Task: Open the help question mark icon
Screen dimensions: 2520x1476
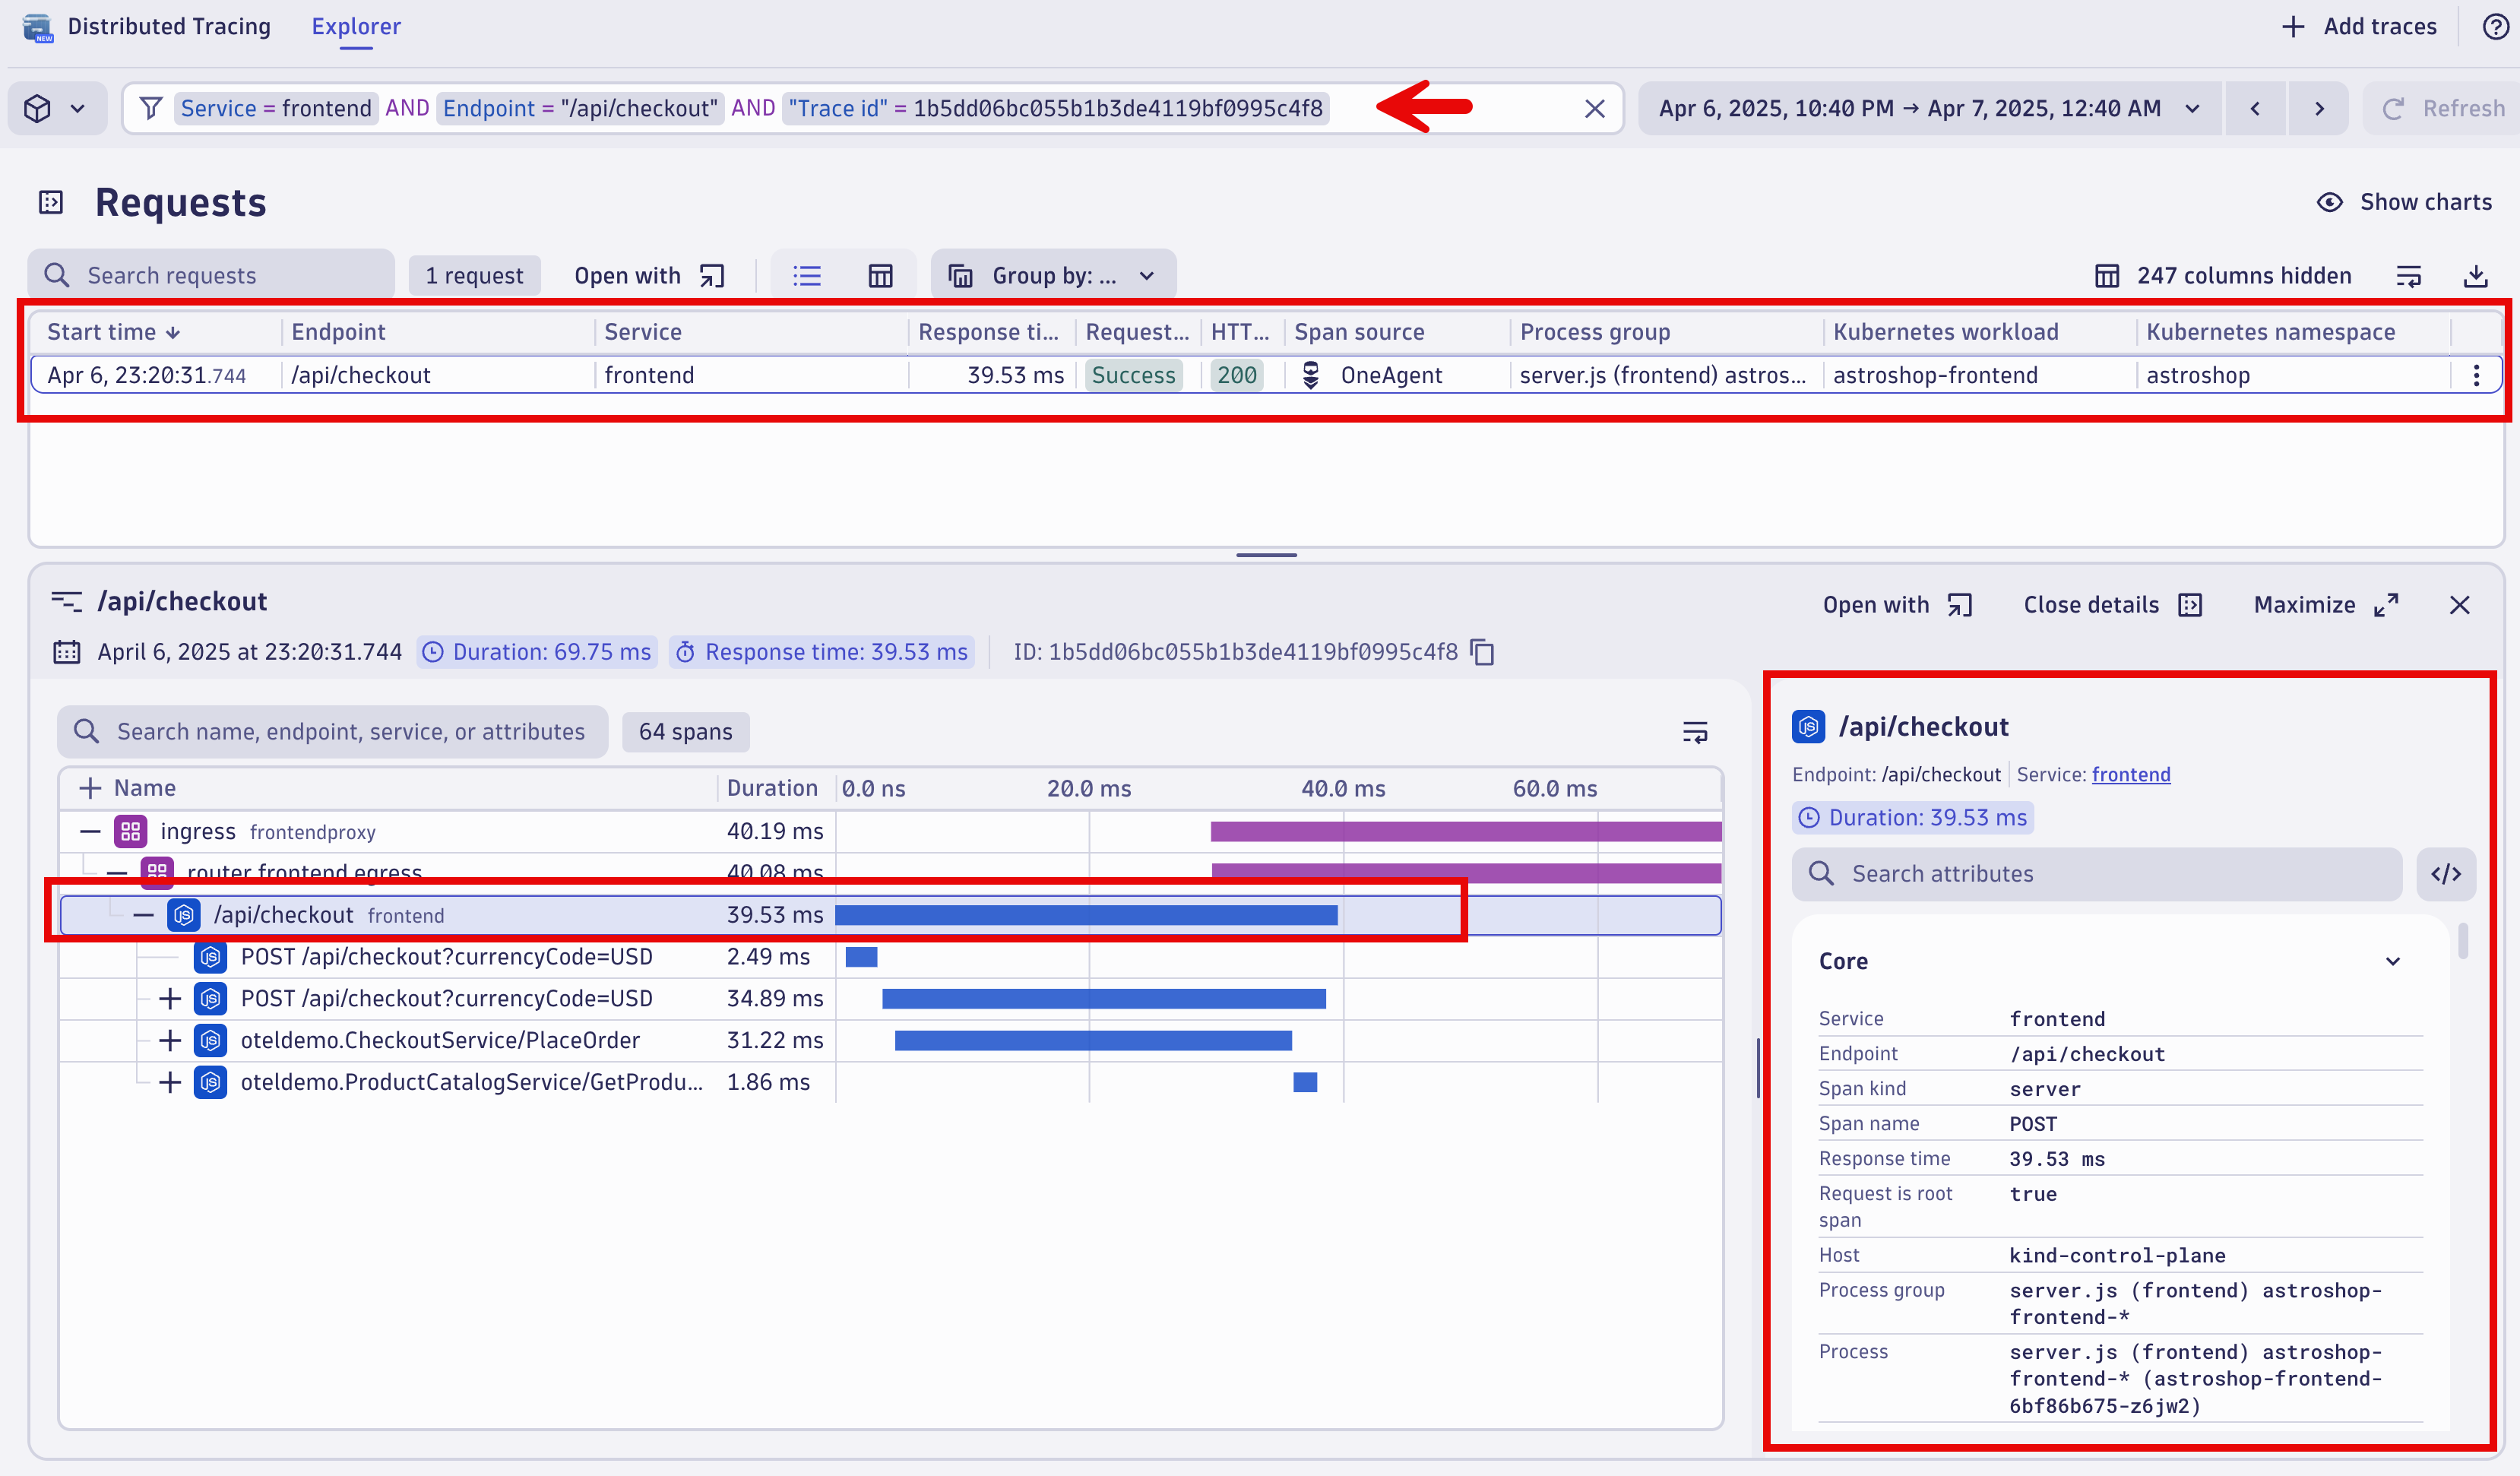Action: 2496,27
